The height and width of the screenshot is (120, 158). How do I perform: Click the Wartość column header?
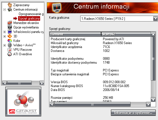[x=126, y=34]
